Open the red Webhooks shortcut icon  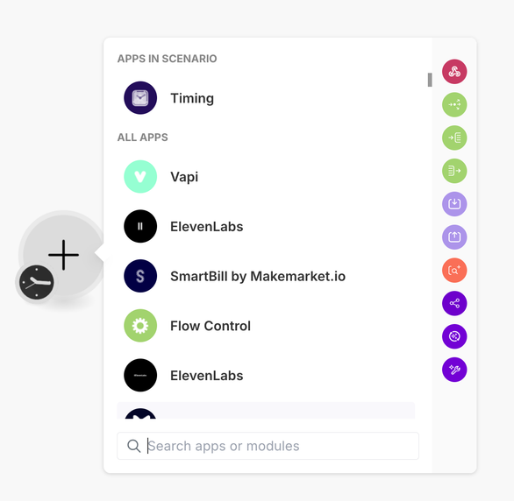454,72
